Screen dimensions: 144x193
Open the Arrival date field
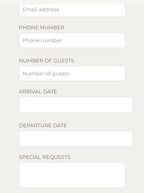(x=76, y=105)
